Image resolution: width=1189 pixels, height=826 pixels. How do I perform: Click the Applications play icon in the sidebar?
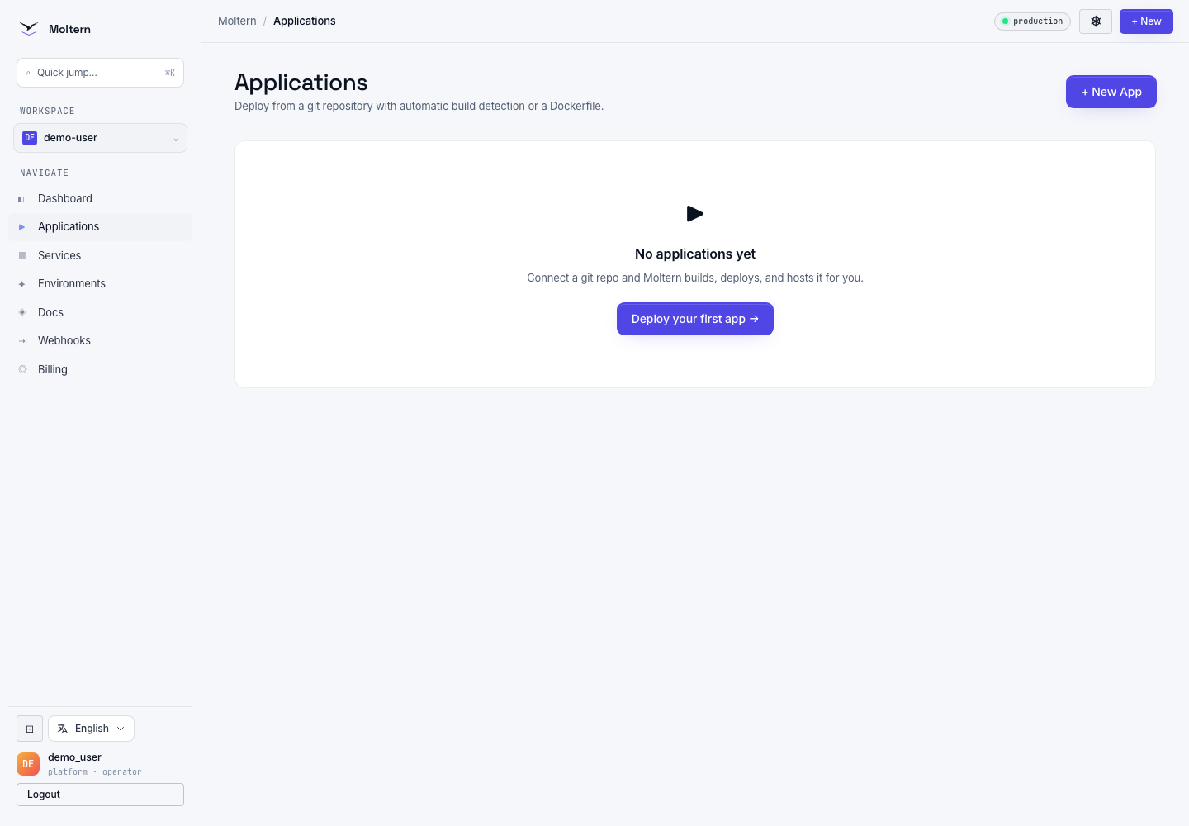pos(21,227)
